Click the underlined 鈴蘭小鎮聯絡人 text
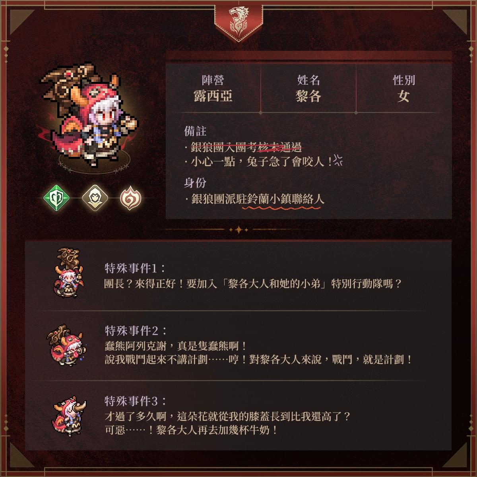 pyautogui.click(x=283, y=199)
